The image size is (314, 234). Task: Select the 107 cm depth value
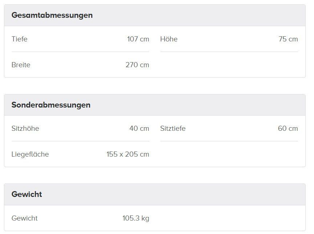138,39
